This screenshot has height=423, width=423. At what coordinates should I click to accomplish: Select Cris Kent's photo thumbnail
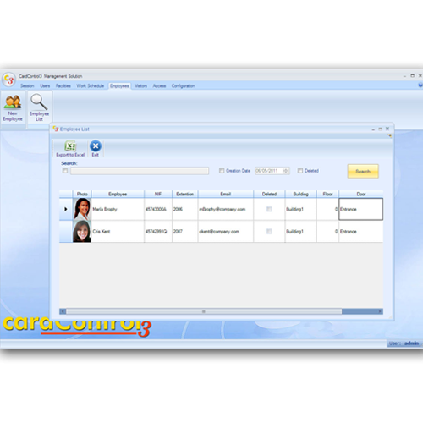tap(82, 232)
